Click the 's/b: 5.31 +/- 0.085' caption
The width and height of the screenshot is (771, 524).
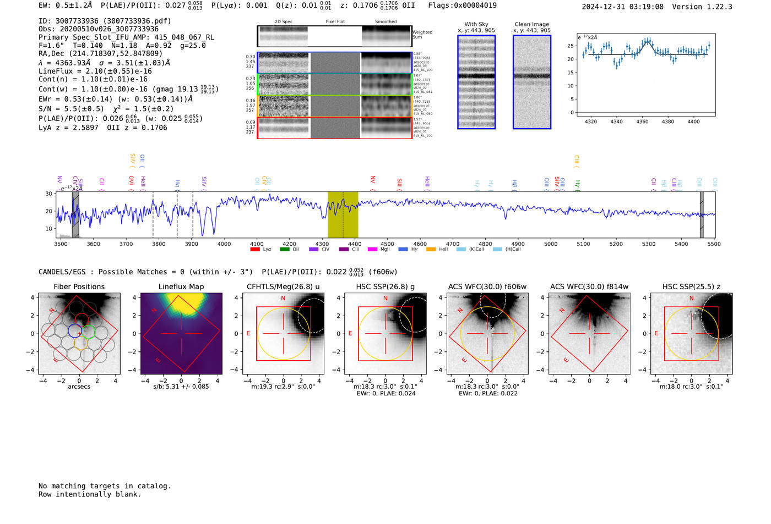pos(181,387)
